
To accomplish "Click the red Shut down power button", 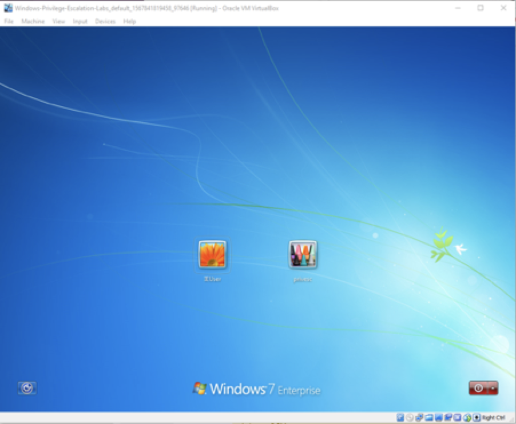I will tap(478, 388).
